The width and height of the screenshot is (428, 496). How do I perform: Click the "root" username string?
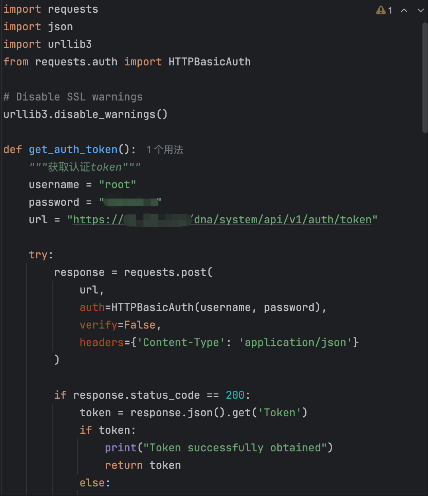tap(118, 185)
